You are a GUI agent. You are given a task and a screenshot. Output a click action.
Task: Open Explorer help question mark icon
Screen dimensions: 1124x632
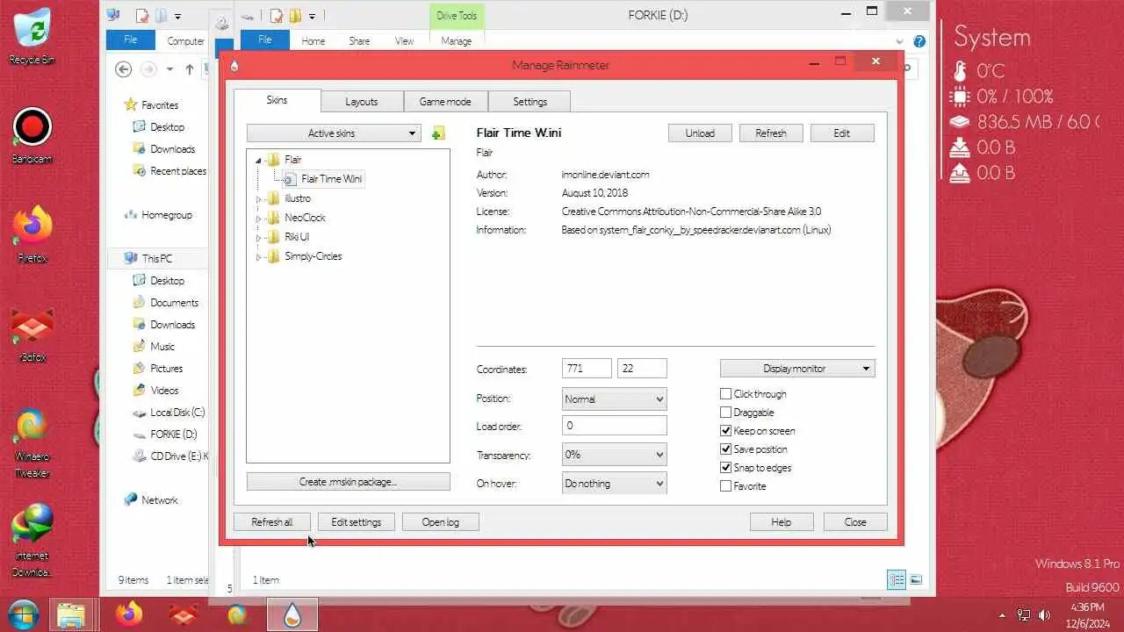pyautogui.click(x=919, y=41)
